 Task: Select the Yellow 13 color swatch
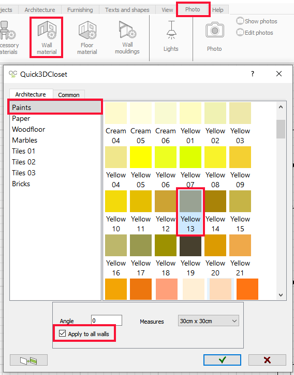190,212
